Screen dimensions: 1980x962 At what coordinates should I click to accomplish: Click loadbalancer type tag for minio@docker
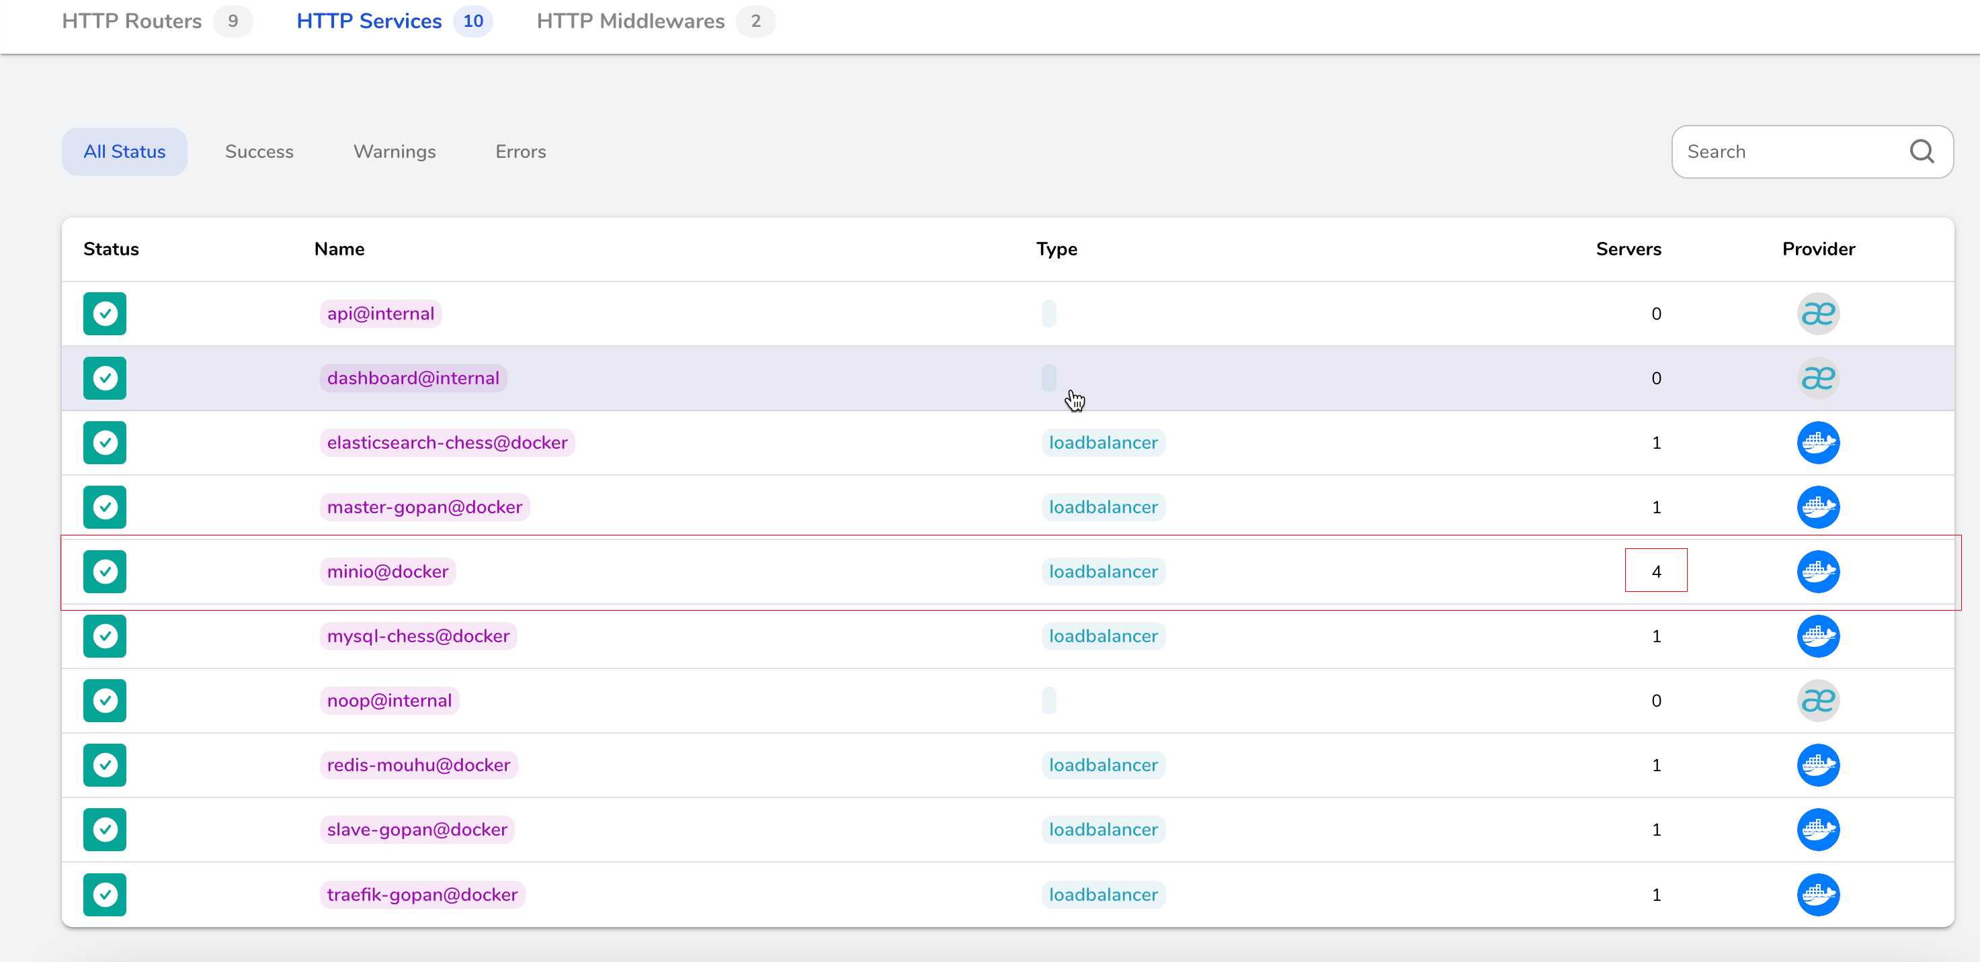coord(1102,572)
